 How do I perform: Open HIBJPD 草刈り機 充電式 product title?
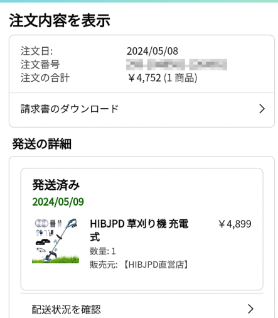(x=139, y=230)
